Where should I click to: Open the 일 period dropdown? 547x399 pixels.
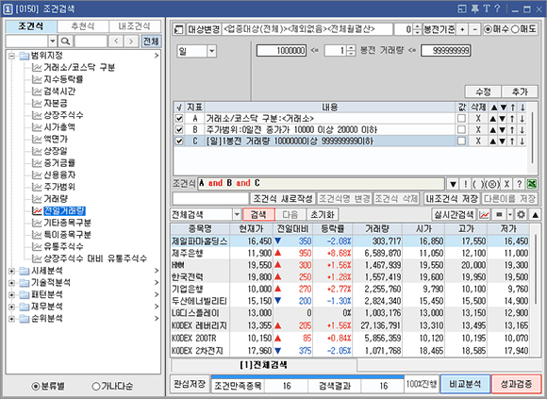[x=211, y=51]
